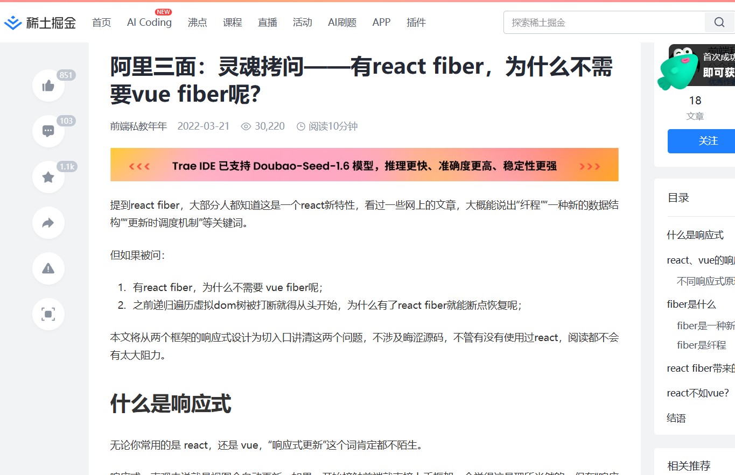Open the 插件 nav item
This screenshot has width=735, height=475.
click(x=416, y=23)
